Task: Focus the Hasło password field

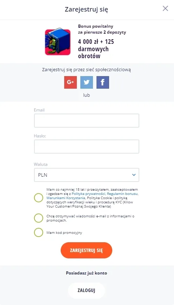Action: 87,147
